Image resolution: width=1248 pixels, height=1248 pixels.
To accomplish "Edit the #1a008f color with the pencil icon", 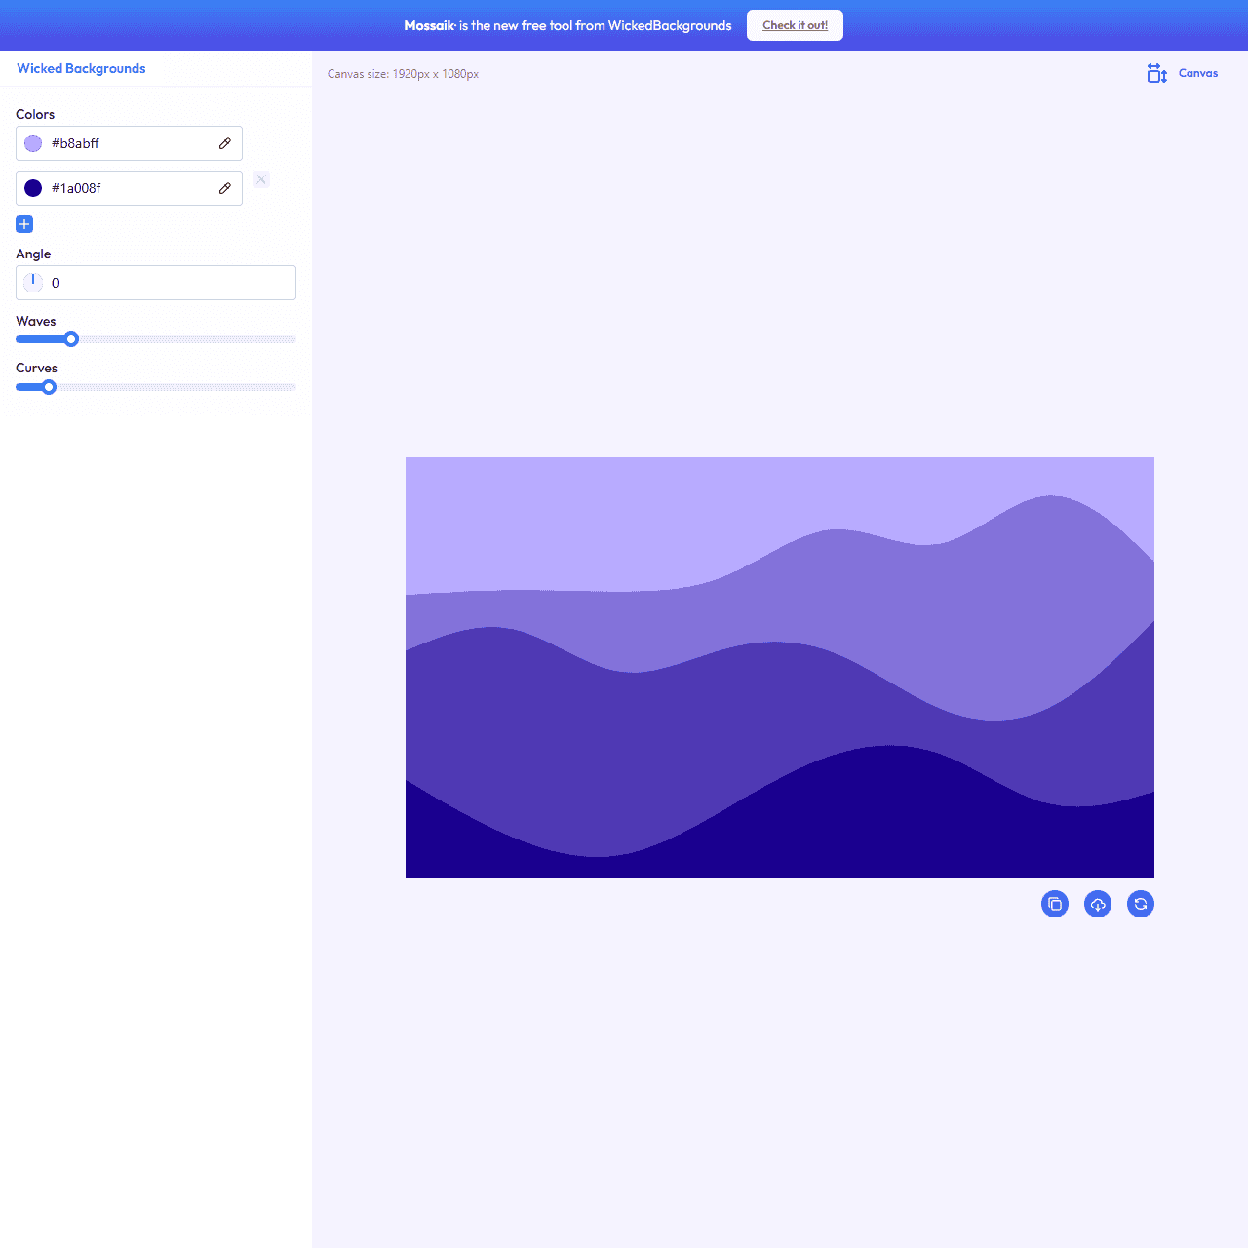I will [224, 187].
